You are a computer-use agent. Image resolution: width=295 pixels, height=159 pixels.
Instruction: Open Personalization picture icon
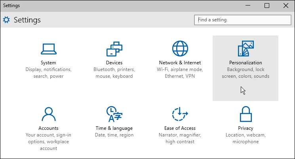(x=246, y=49)
